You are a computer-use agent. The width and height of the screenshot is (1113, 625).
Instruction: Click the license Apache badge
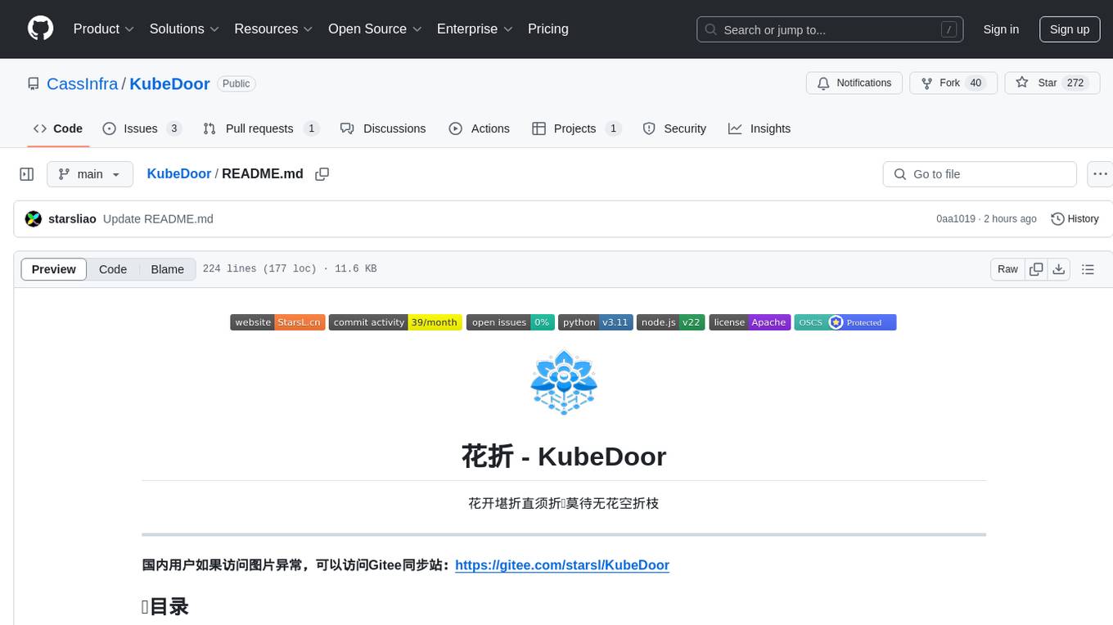pyautogui.click(x=750, y=322)
